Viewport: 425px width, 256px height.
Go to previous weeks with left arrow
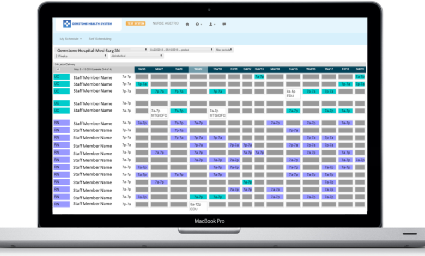tap(58, 69)
